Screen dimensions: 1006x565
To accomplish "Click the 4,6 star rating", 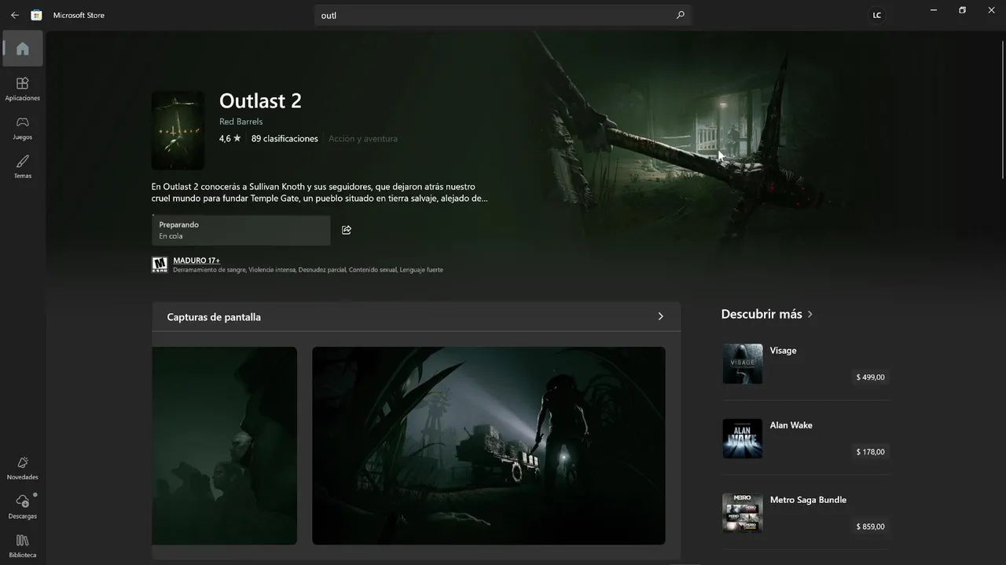I will (x=230, y=138).
